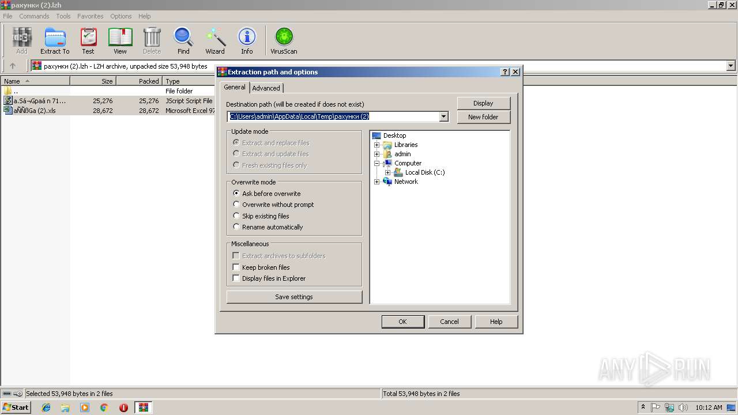738x415 pixels.
Task: Switch to the General tab
Action: pyautogui.click(x=235, y=87)
